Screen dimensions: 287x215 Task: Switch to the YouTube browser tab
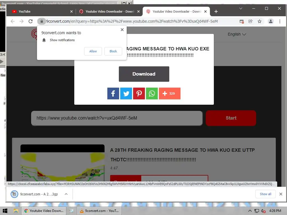pyautogui.click(x=42, y=11)
